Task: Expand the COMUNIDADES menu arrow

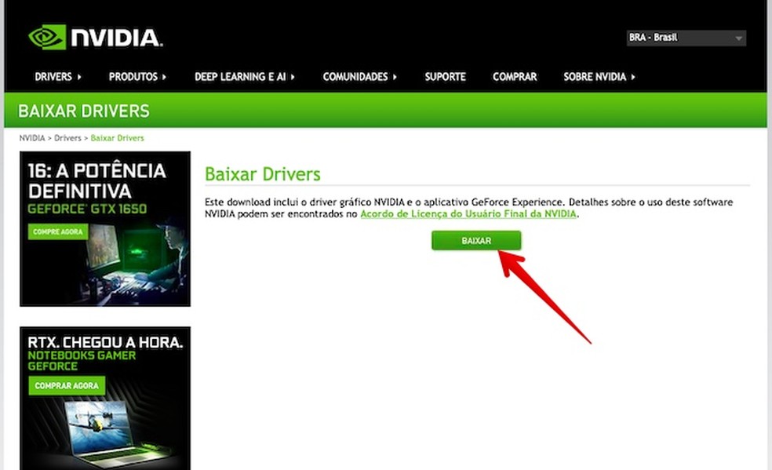Action: tap(395, 77)
